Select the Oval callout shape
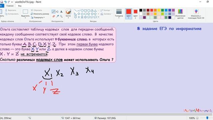 pyautogui.click(x=92, y=17)
